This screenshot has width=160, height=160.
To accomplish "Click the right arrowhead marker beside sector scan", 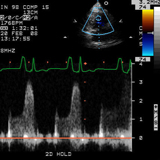I will (121, 21).
